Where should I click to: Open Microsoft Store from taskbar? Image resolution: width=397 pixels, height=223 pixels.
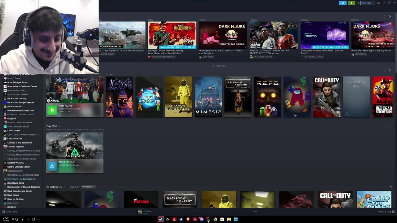pos(222,220)
